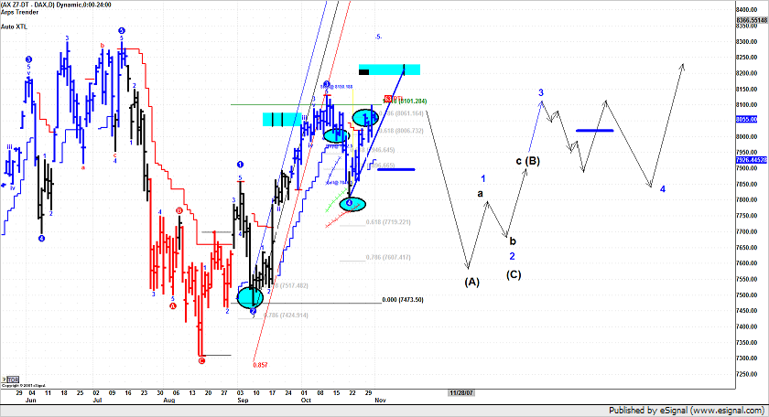The image size is (769, 417).
Task: Click the red circled A wave marker
Action: click(173, 306)
